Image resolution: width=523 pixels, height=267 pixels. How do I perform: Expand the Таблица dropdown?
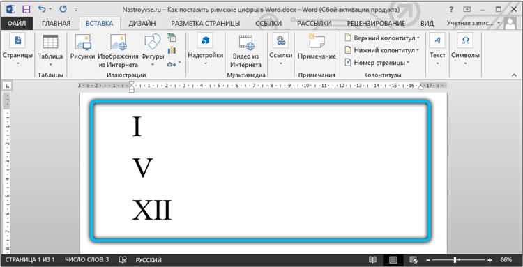pyautogui.click(x=51, y=64)
